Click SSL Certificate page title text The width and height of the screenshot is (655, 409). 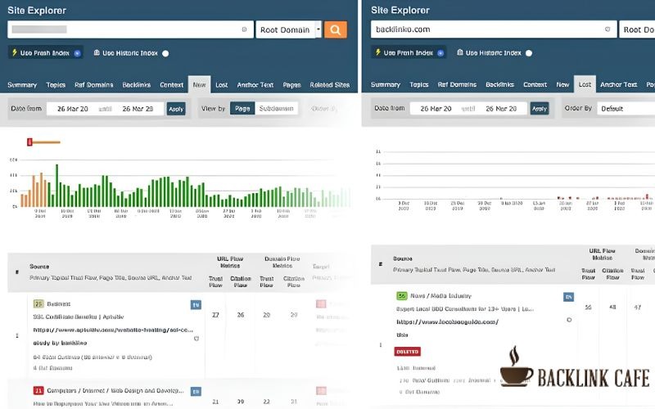pos(79,317)
